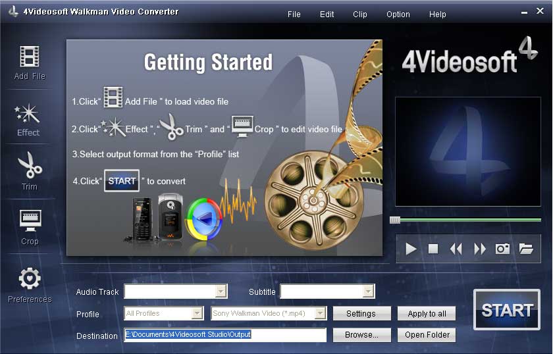
Task: Click the preview seek slider handle
Action: point(395,220)
